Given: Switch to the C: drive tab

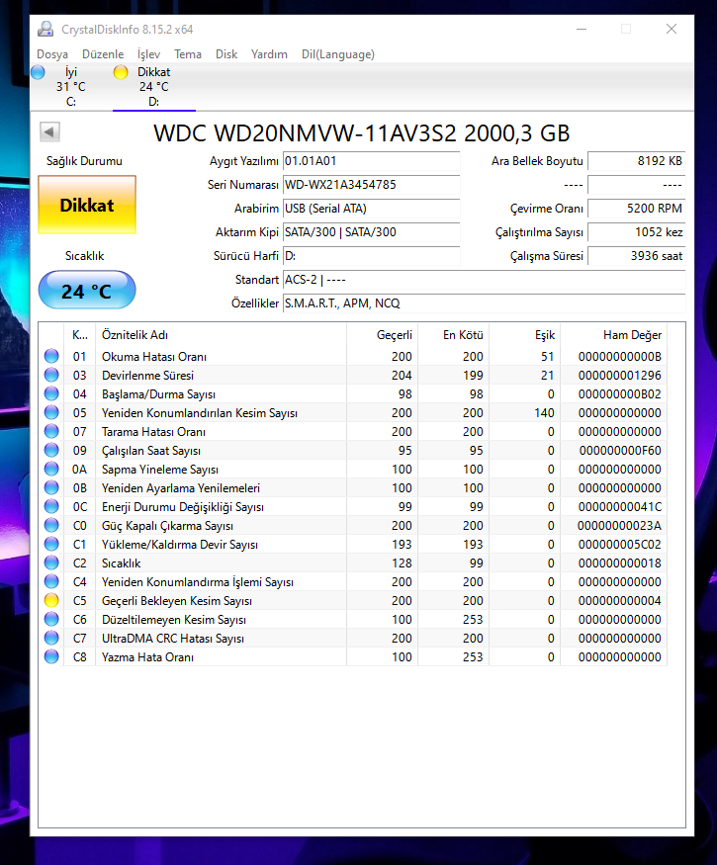Looking at the screenshot, I should [x=70, y=87].
